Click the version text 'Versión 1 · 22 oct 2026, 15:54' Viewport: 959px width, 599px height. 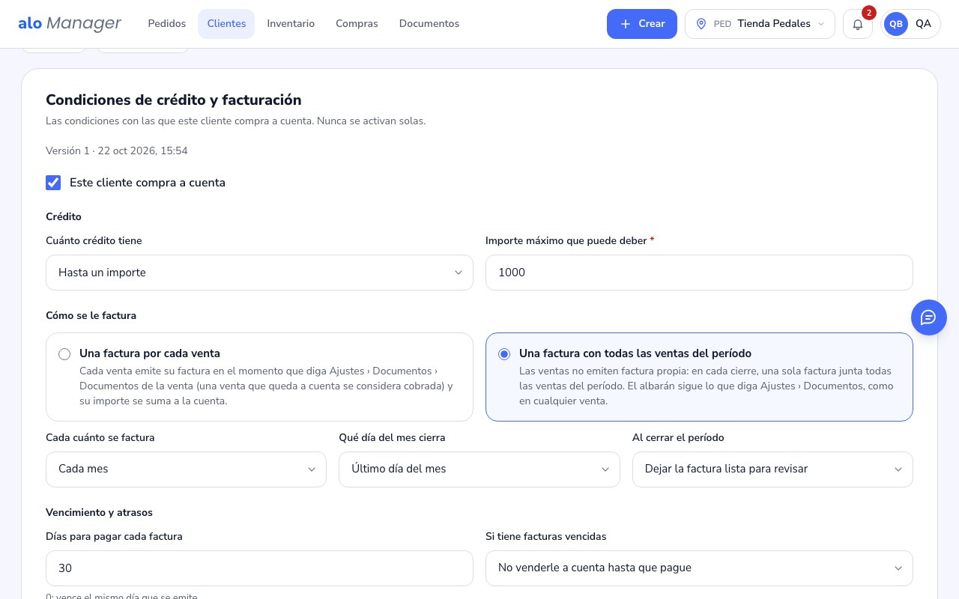[x=117, y=151]
